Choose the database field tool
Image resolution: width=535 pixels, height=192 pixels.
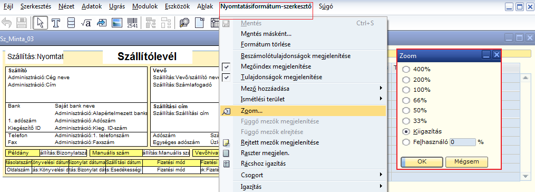(71, 23)
